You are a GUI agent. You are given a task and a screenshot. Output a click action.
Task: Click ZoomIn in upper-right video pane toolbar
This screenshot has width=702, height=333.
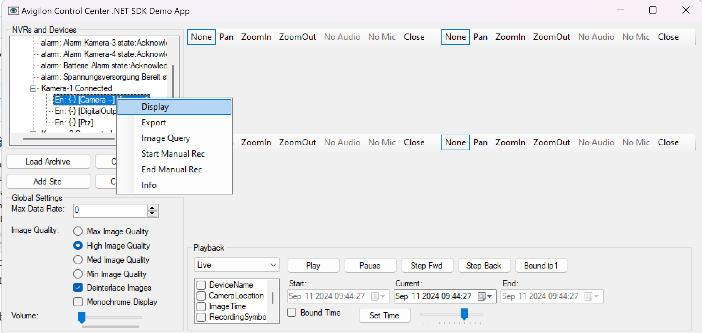coord(510,37)
